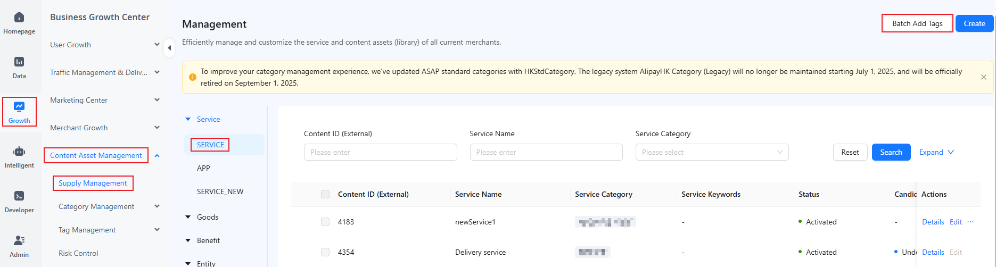Click the blue Search button

[891, 152]
